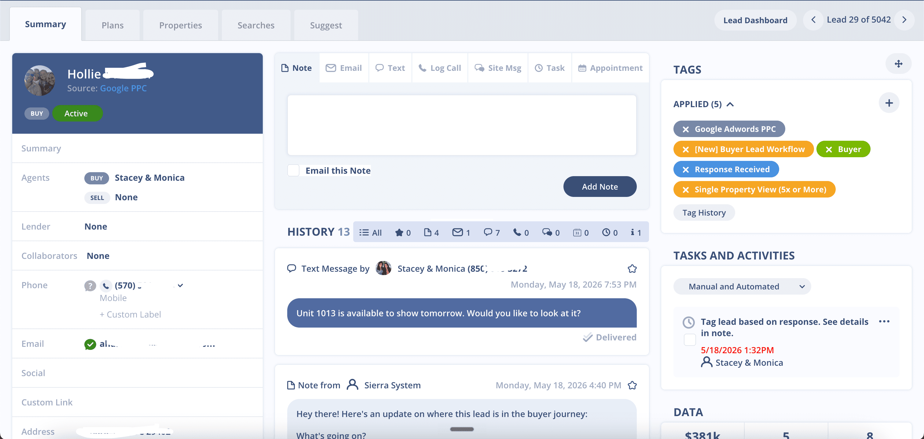Remove Single Property View tag

click(685, 190)
